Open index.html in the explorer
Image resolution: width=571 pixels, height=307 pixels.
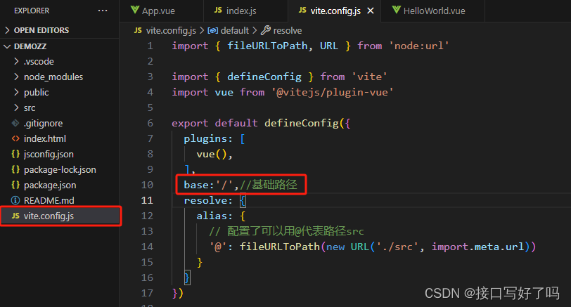[x=45, y=138]
